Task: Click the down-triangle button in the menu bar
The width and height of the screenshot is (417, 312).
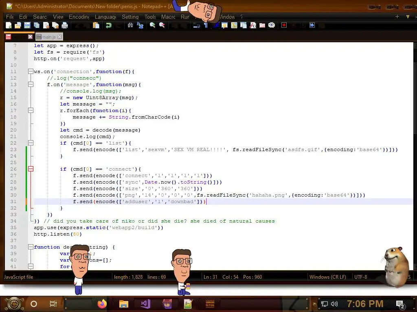Action: click(x=408, y=17)
